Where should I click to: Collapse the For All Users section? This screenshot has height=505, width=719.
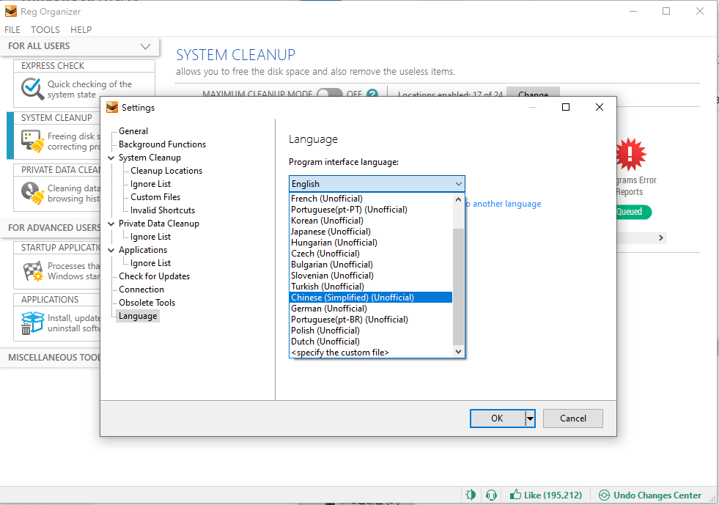(x=144, y=46)
